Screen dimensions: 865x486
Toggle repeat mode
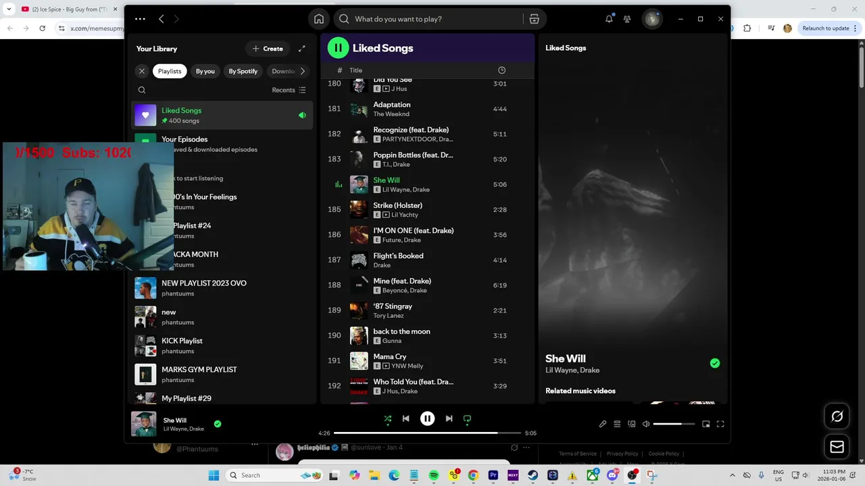pyautogui.click(x=467, y=418)
